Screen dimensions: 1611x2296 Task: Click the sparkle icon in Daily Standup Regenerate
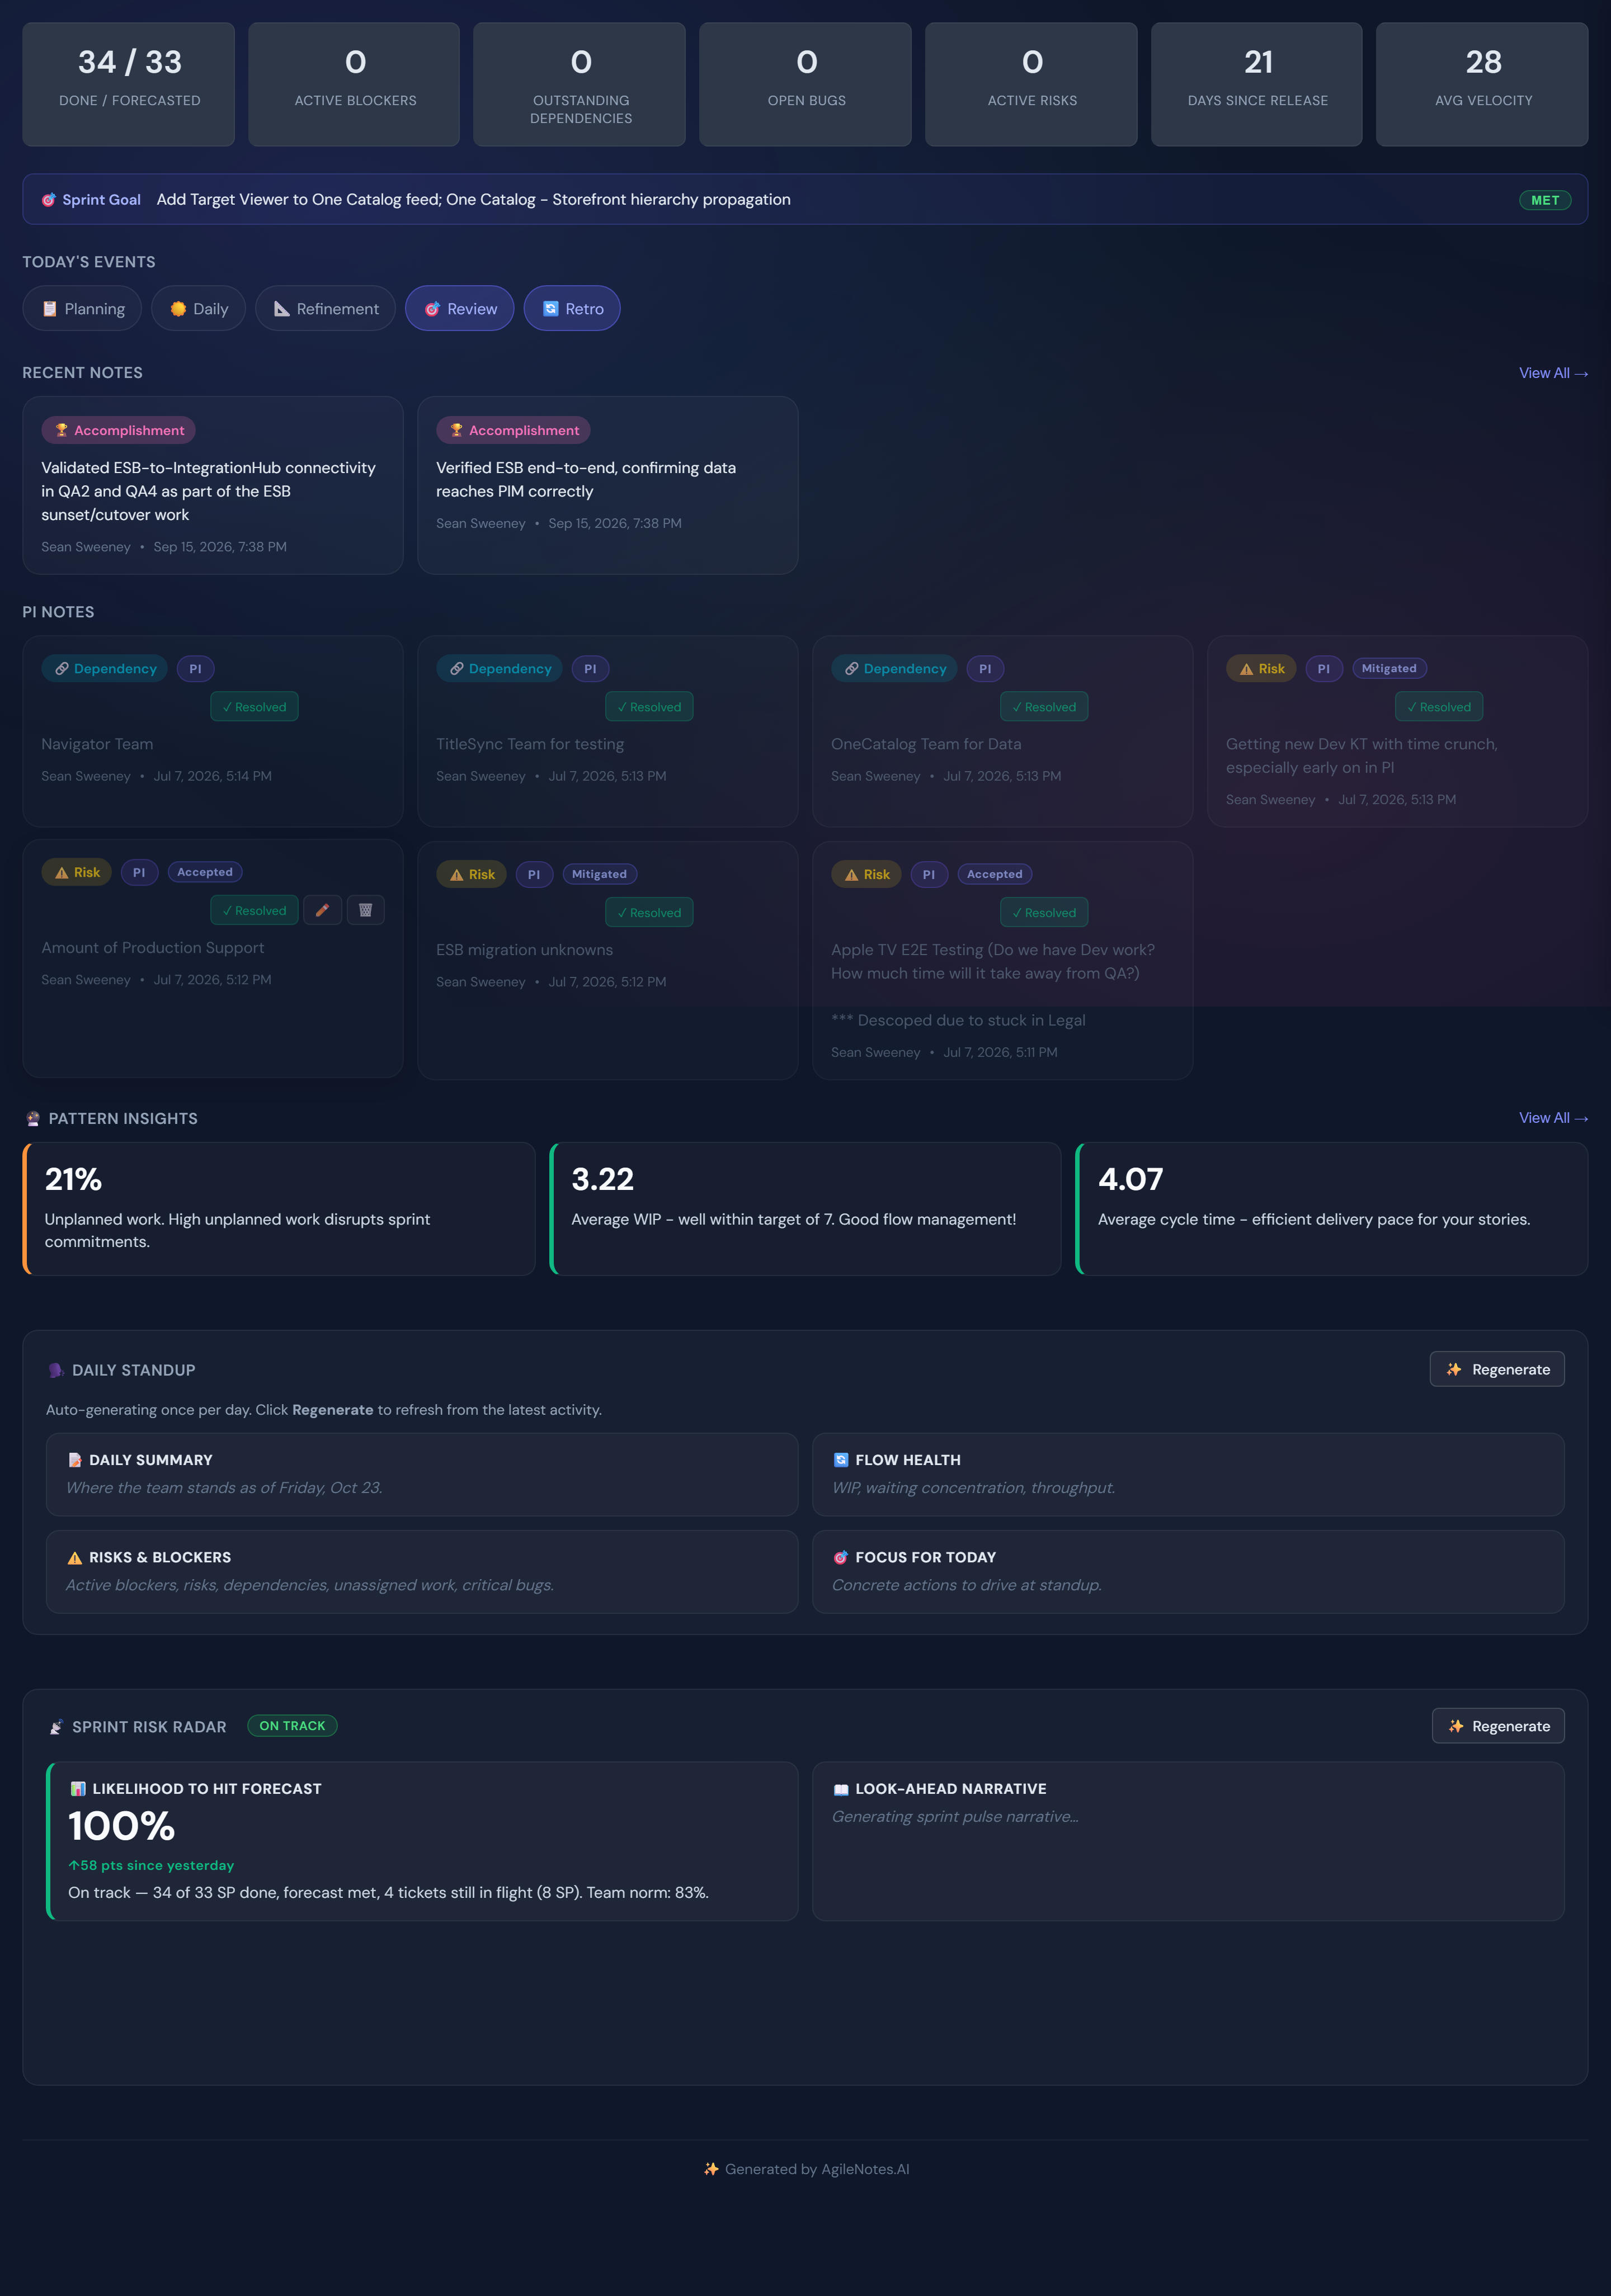[1454, 1370]
